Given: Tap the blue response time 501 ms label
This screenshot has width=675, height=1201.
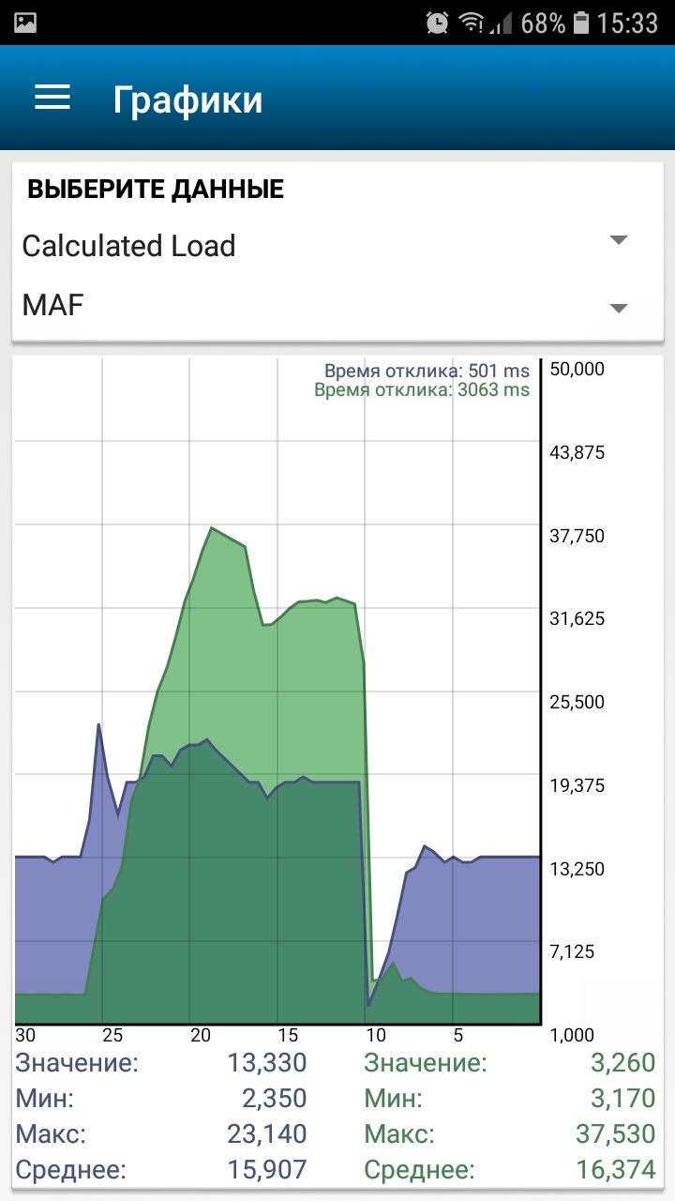Looking at the screenshot, I should point(427,372).
